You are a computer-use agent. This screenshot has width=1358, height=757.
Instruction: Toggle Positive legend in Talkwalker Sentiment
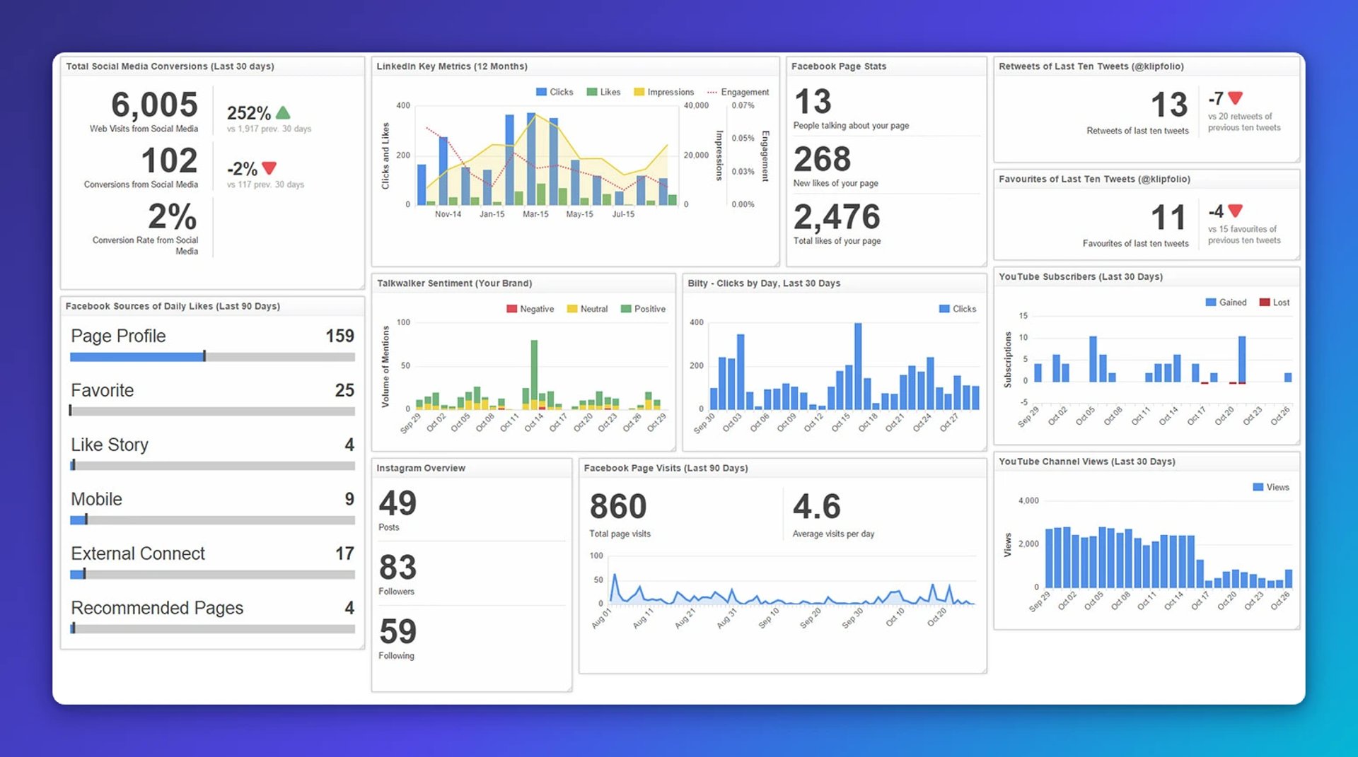pyautogui.click(x=643, y=309)
